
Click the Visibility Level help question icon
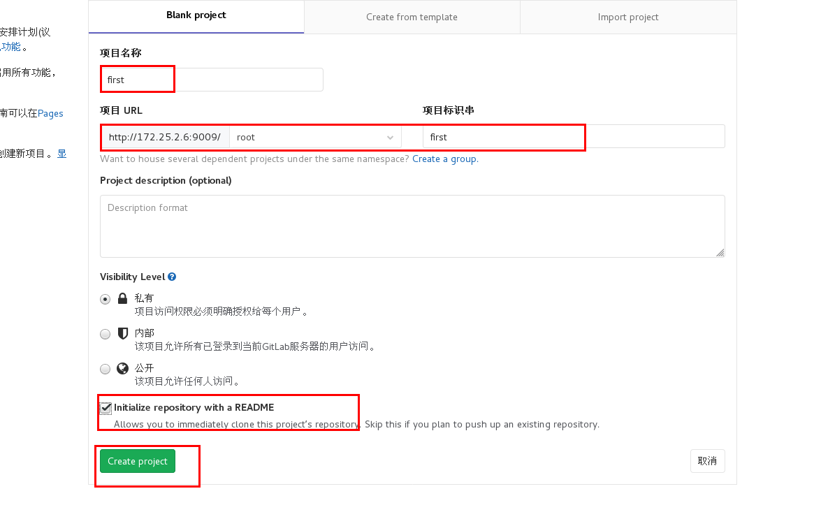click(x=172, y=277)
